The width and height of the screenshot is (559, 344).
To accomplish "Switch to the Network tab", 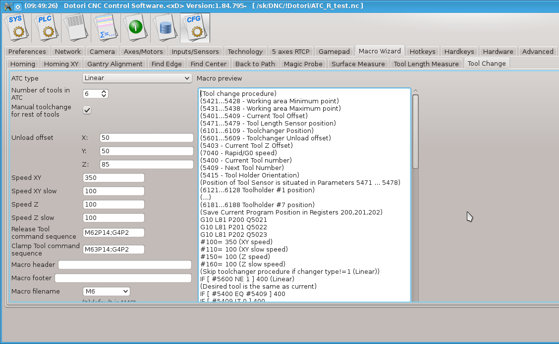I will [68, 51].
